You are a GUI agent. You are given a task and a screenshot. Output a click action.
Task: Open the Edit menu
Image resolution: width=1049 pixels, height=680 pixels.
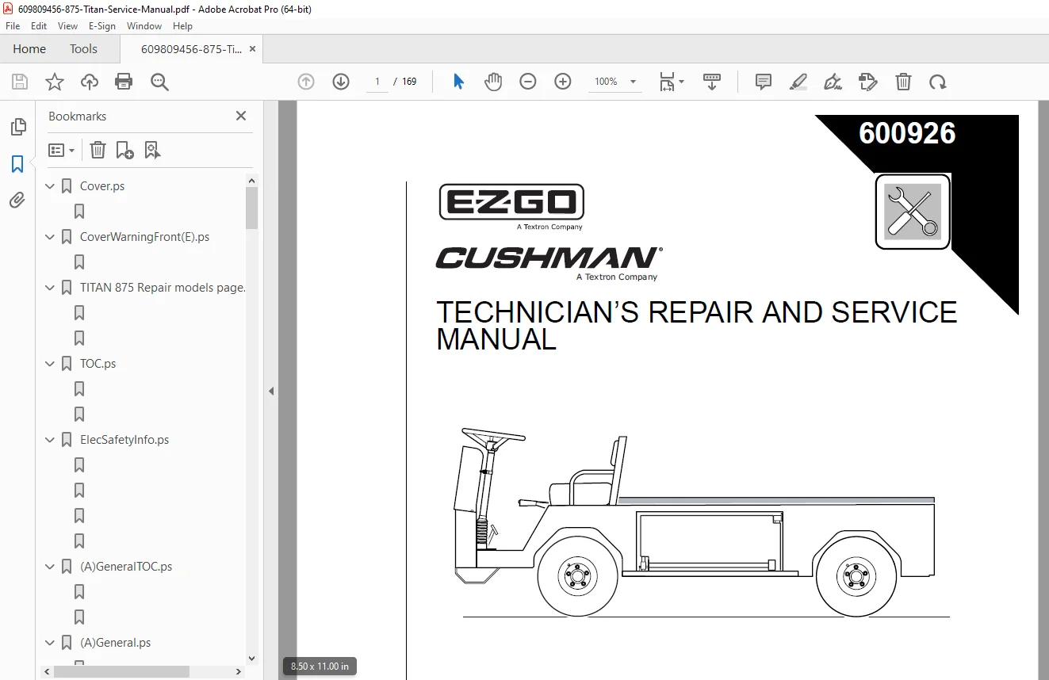(39, 26)
